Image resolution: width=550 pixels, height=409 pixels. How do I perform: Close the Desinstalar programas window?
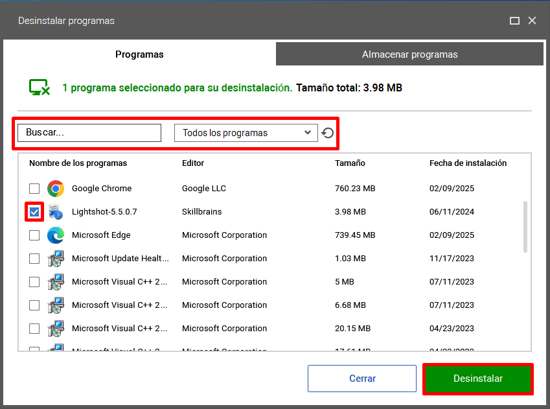532,21
